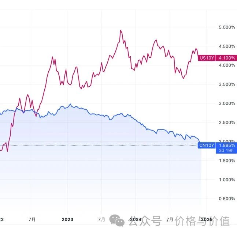The height and width of the screenshot is (237, 237).
Task: Click the 2023 time axis label
Action: point(67,219)
